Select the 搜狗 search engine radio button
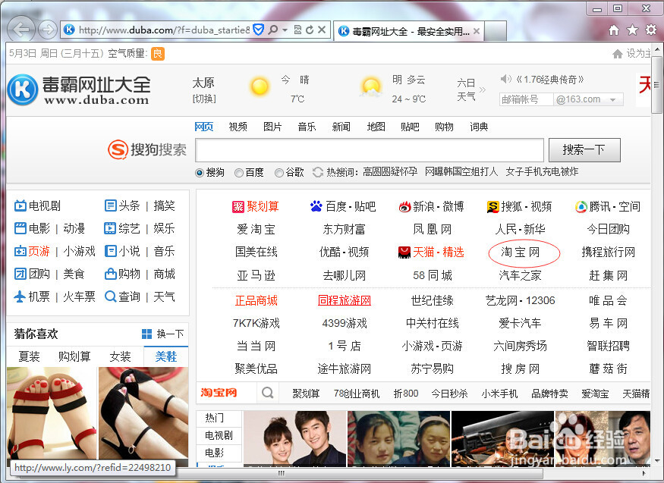 (x=199, y=173)
